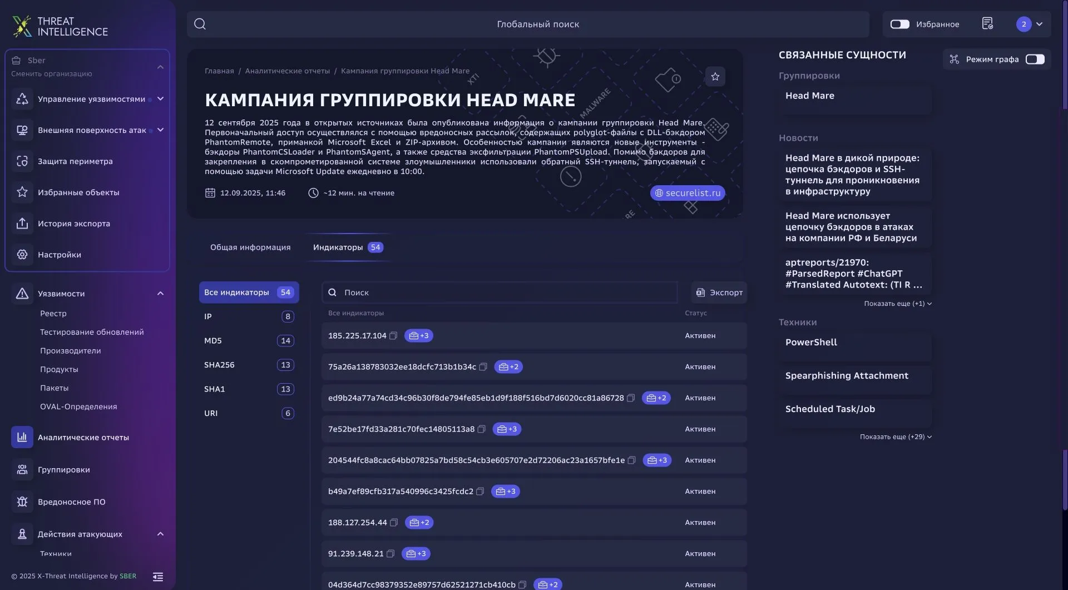Open +2 tags badge on 188.127.254.44 row
This screenshot has width=1068, height=590.
coord(419,523)
